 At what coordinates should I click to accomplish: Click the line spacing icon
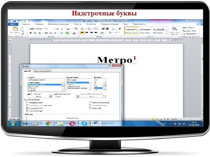[x=102, y=33]
